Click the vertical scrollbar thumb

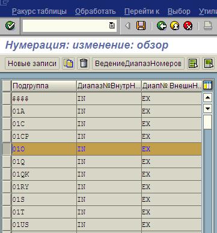coord(207,122)
